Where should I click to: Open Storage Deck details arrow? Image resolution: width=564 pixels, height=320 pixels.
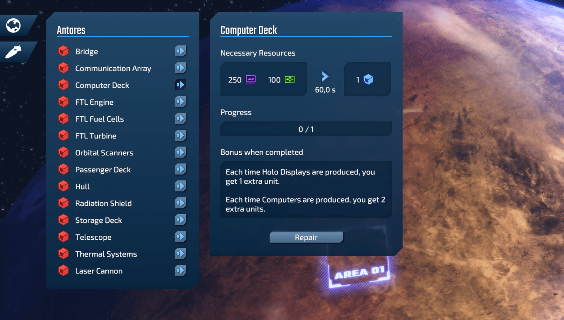pos(180,220)
